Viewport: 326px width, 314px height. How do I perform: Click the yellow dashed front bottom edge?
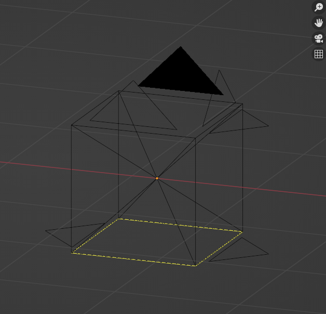[133, 259]
